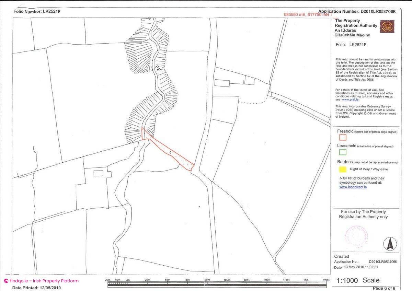Click the purple circular authority stamp
This screenshot has width=412, height=291.
(x=357, y=237)
